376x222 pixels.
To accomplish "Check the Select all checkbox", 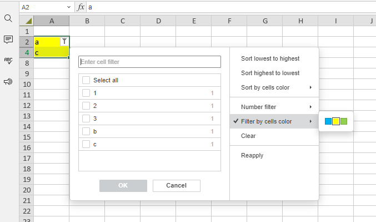I will (x=86, y=80).
